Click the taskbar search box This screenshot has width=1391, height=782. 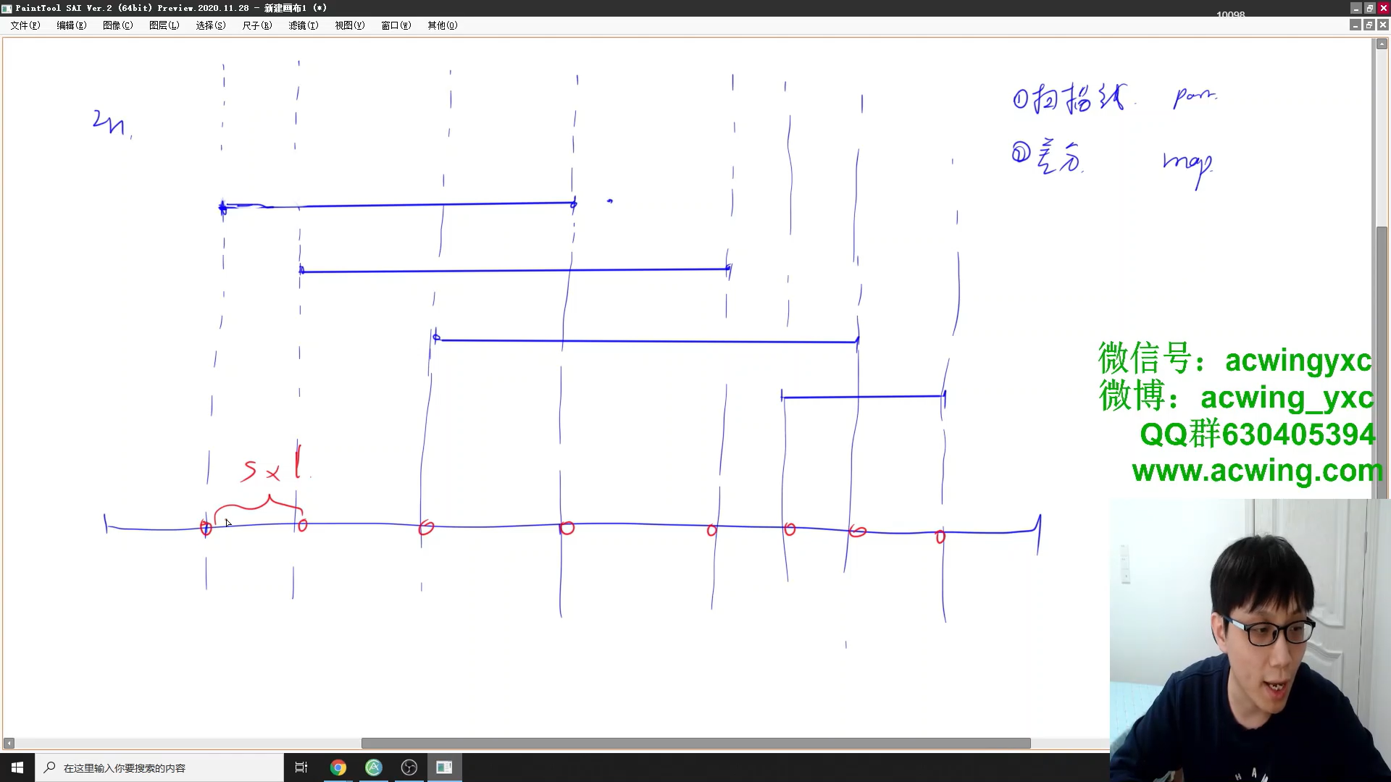[159, 768]
